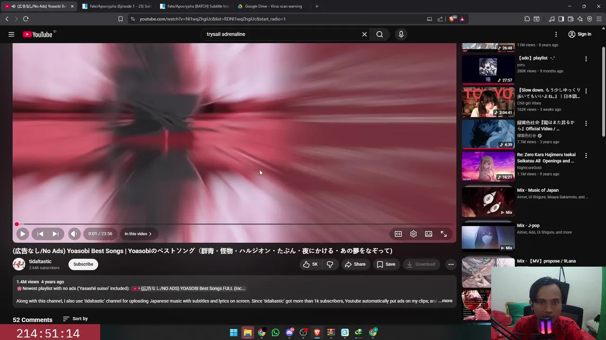The image size is (606, 340).
Task: Go forward with the browser forward arrow
Action: click(16, 19)
